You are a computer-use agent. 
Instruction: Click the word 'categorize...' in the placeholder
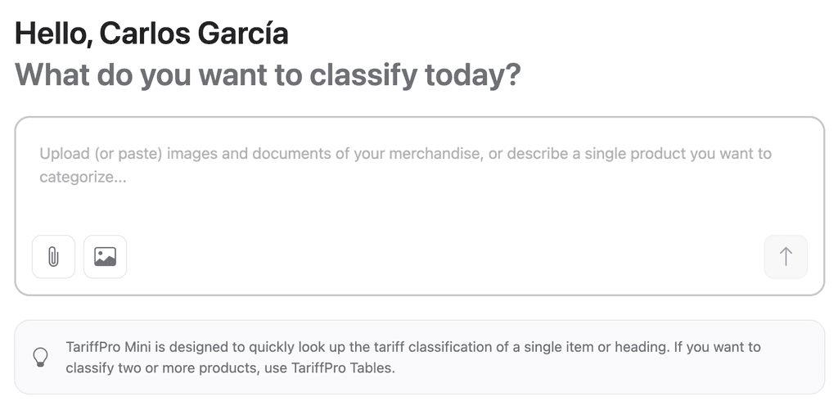click(x=83, y=177)
